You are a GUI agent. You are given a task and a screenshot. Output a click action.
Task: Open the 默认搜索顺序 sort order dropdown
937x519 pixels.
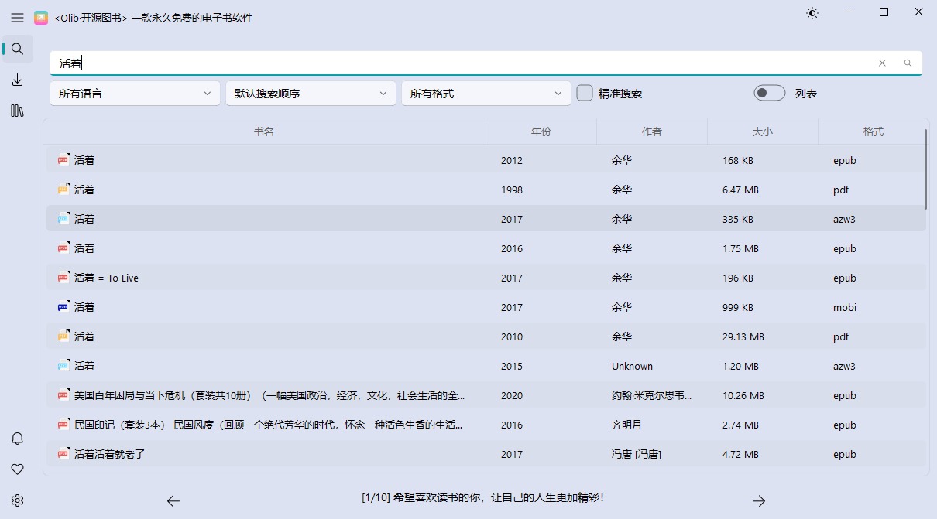coord(311,92)
